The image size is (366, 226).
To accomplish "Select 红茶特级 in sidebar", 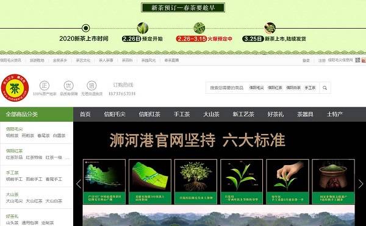I will 34,158.
